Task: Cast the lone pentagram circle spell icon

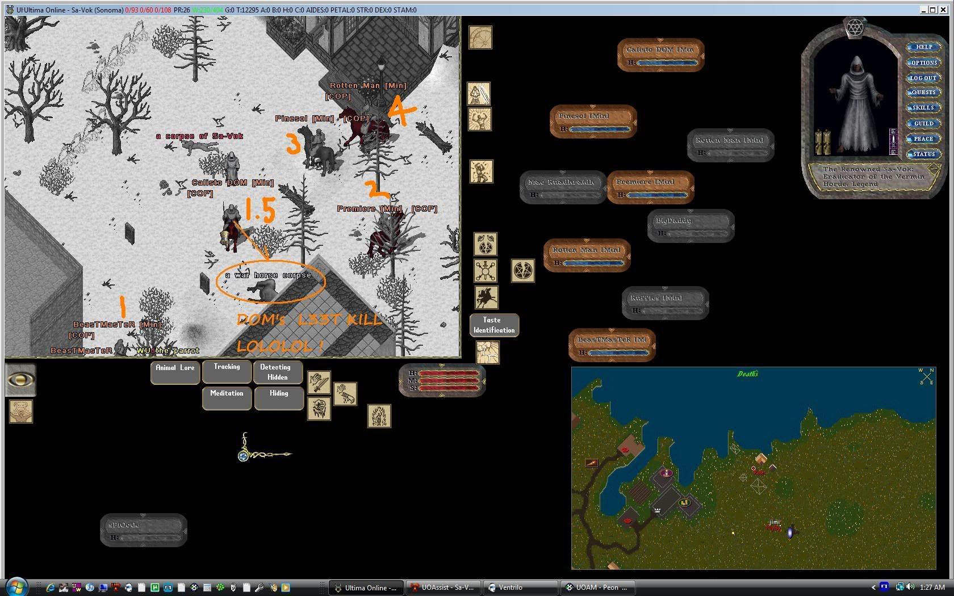Action: point(522,271)
